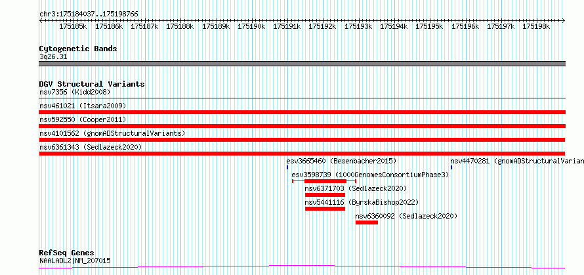Image resolution: width=584 pixels, height=275 pixels.
Task: Open the nsv6371703 (Sedlazeck2020) variant label
Action: (x=356, y=188)
